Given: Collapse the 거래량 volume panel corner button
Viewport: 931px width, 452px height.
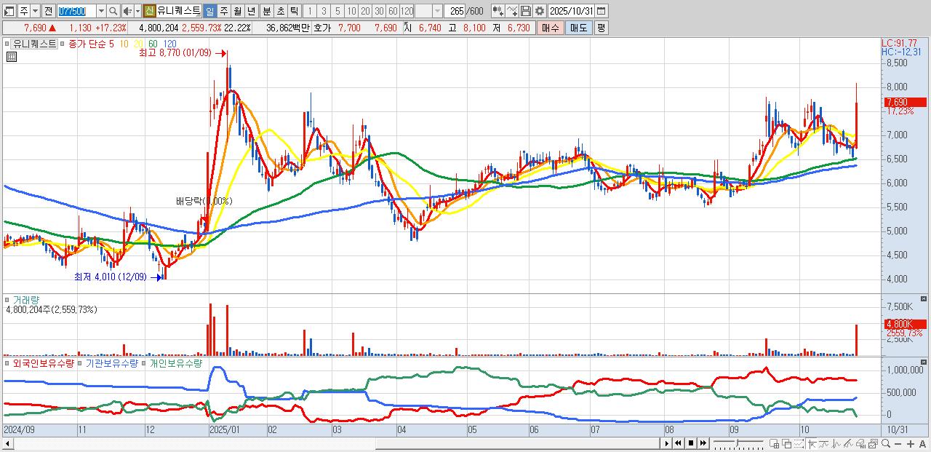Looking at the screenshot, I should [924, 298].
